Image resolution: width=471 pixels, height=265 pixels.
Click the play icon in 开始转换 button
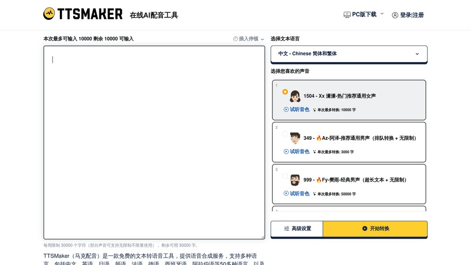365,229
